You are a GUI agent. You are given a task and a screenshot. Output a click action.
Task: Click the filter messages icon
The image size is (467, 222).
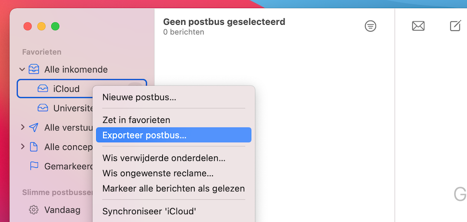click(370, 26)
